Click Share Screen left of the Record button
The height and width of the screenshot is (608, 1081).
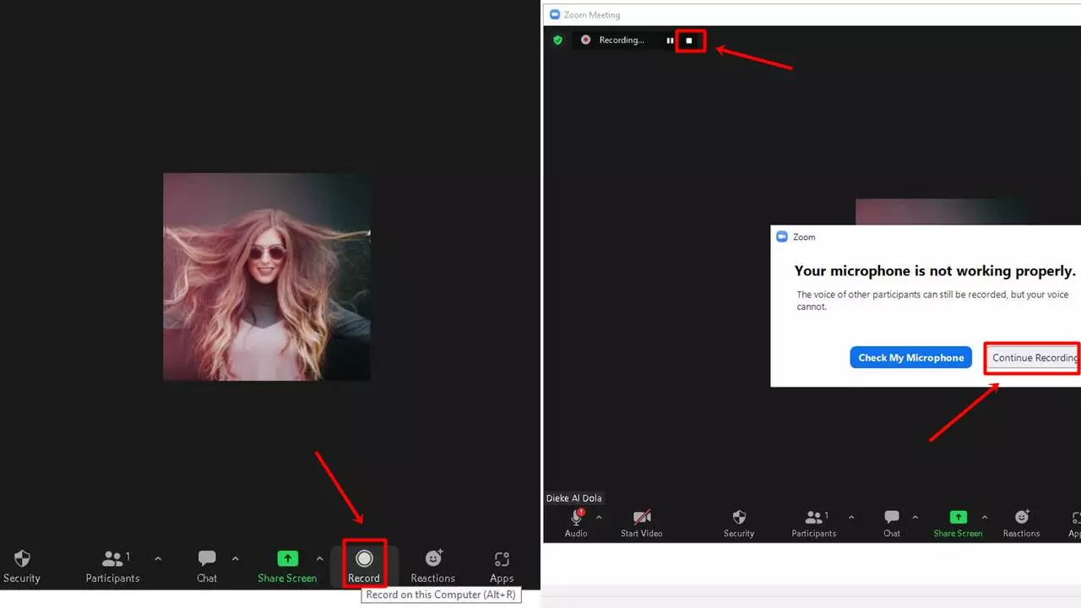pos(287,564)
